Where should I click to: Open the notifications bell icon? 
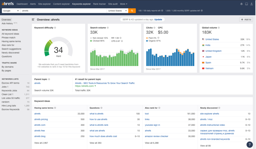point(241,4)
